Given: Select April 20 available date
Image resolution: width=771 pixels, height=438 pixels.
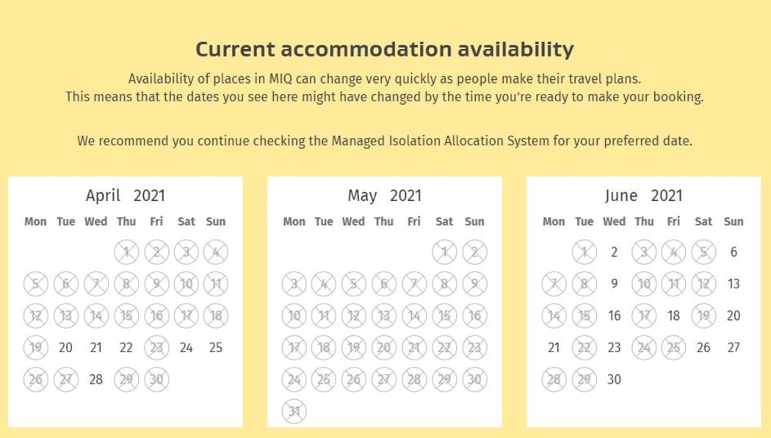Looking at the screenshot, I should click(x=66, y=348).
